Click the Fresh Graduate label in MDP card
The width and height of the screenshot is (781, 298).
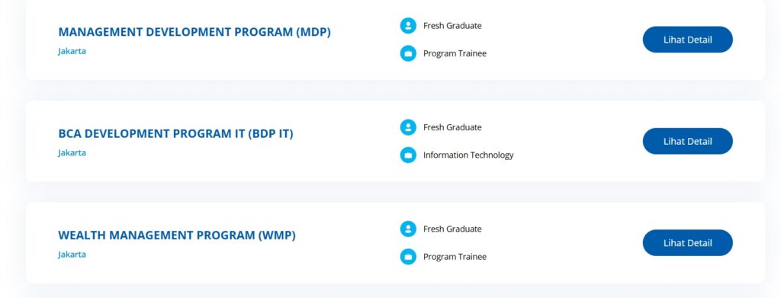[x=452, y=26]
